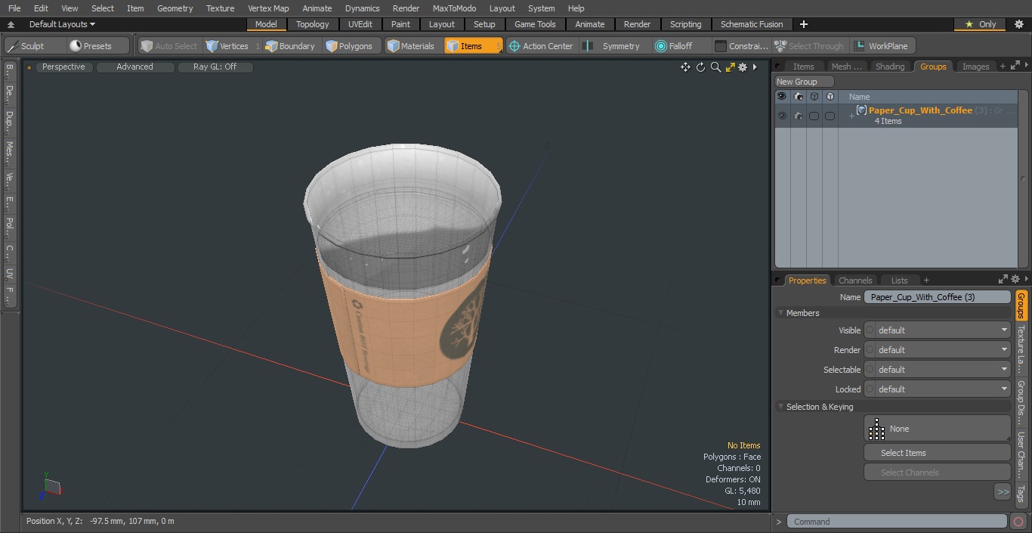The image size is (1032, 533).
Task: Toggle render camera for Paper_Cup_With_Coffee group
Action: (x=798, y=116)
